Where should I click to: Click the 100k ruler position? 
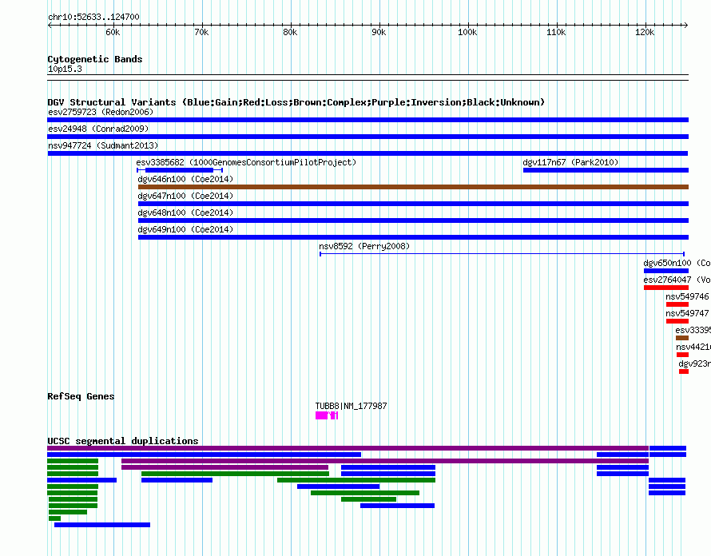point(467,32)
